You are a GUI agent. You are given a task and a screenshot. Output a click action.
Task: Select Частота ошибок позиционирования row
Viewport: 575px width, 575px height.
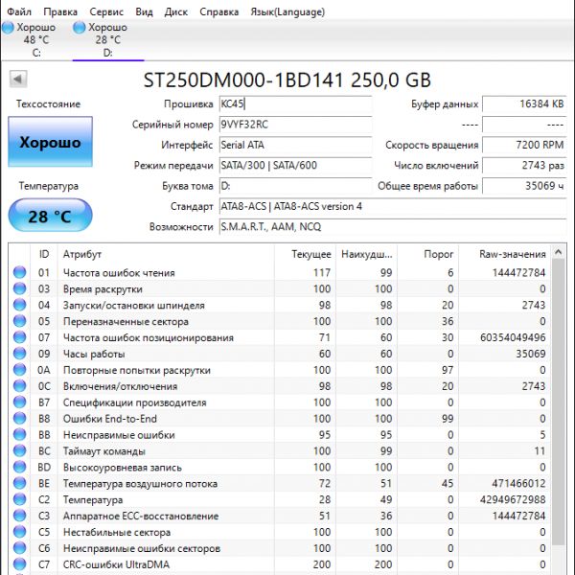(x=280, y=337)
